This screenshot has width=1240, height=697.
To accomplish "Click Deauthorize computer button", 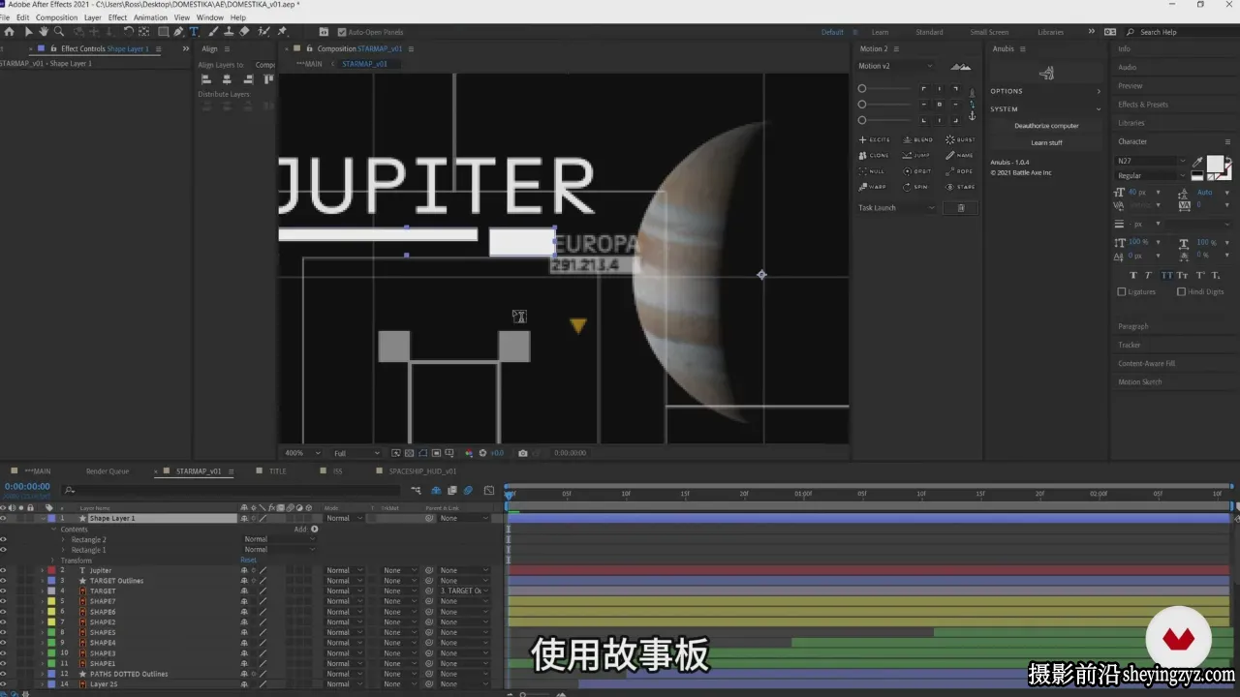I will pyautogui.click(x=1046, y=126).
